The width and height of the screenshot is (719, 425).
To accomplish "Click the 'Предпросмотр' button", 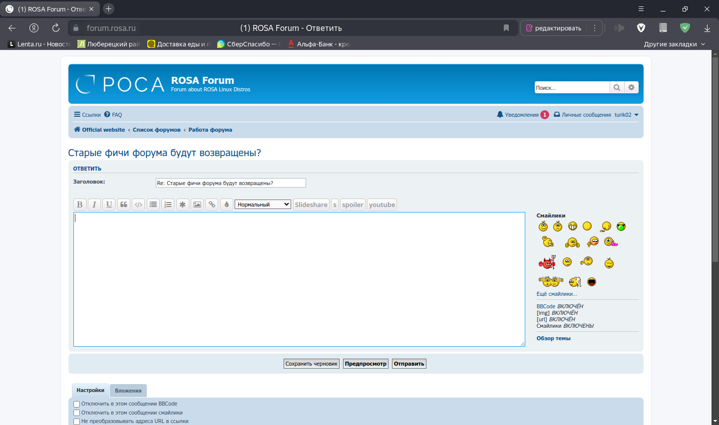I will pos(365,364).
